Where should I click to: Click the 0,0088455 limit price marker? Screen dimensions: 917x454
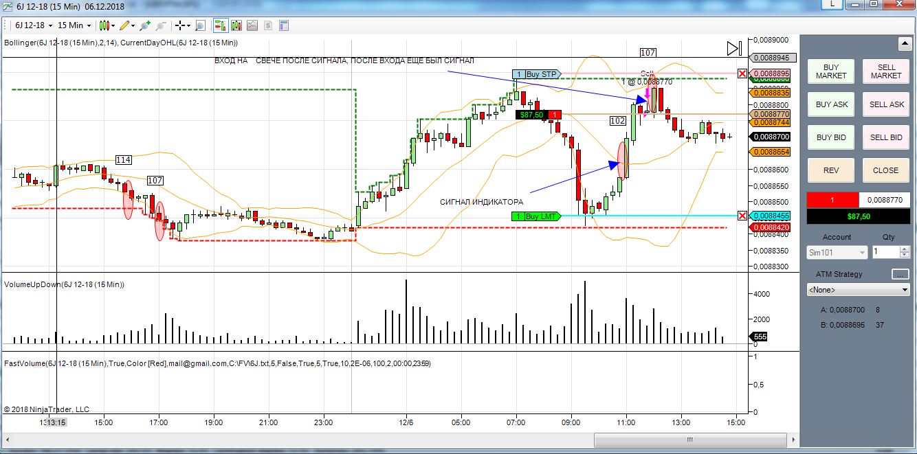[771, 216]
